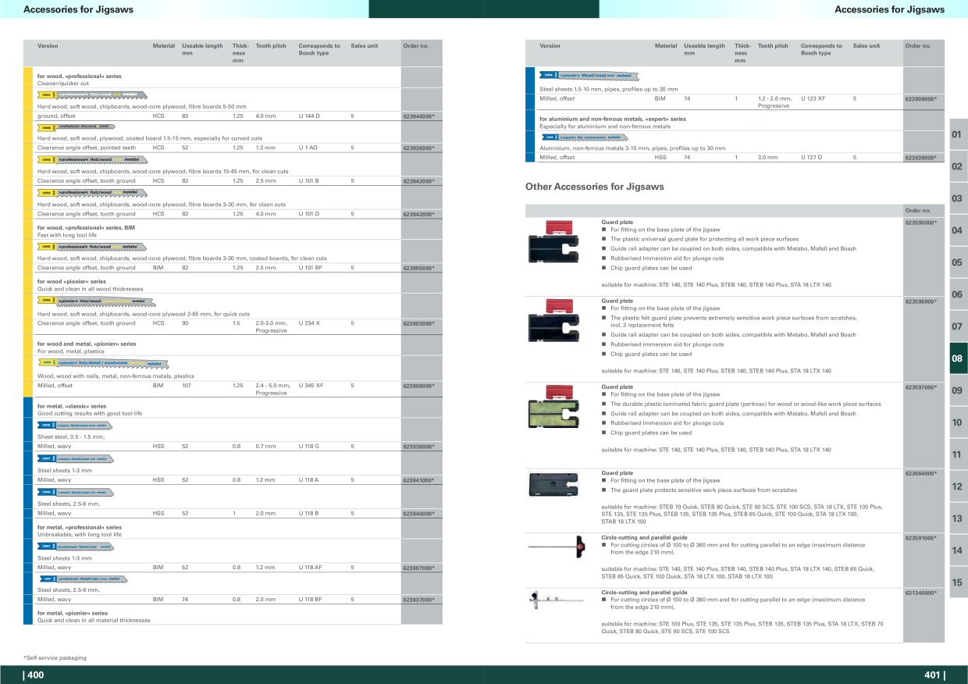Click blade image above order 623943000
The image size is (968, 684).
(x=92, y=159)
